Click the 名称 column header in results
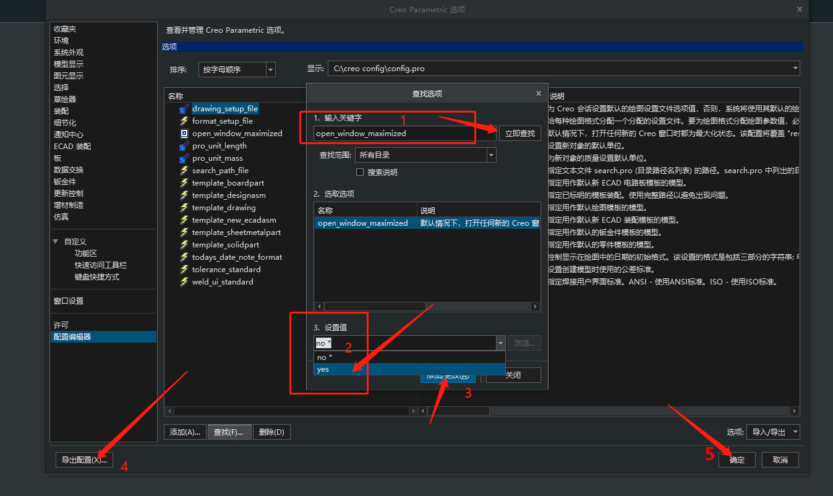Image resolution: width=833 pixels, height=496 pixels. (x=366, y=210)
